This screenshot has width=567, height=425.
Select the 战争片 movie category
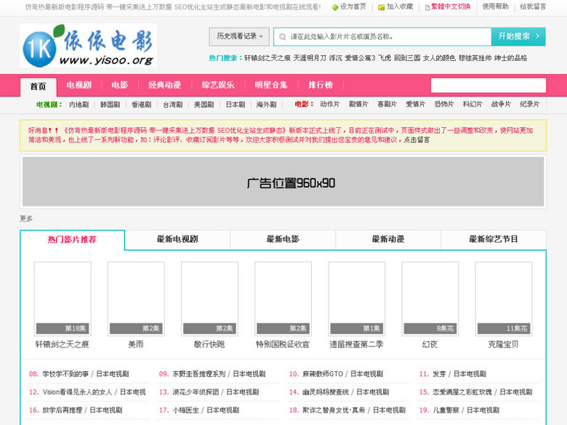(x=501, y=104)
